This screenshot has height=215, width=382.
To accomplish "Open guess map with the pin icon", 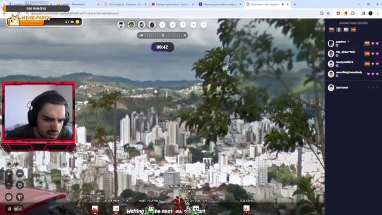I will [20, 185].
